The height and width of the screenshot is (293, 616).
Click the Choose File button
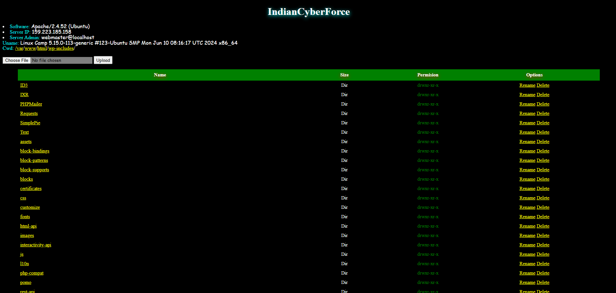tap(17, 60)
